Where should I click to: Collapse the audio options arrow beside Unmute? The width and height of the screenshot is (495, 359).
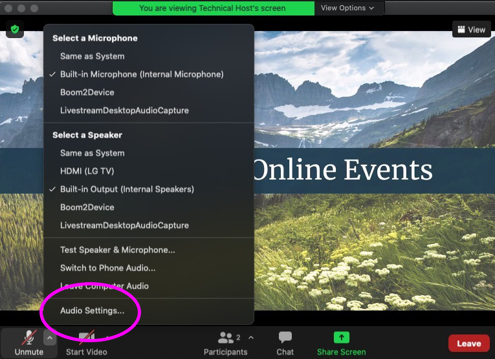(x=49, y=337)
